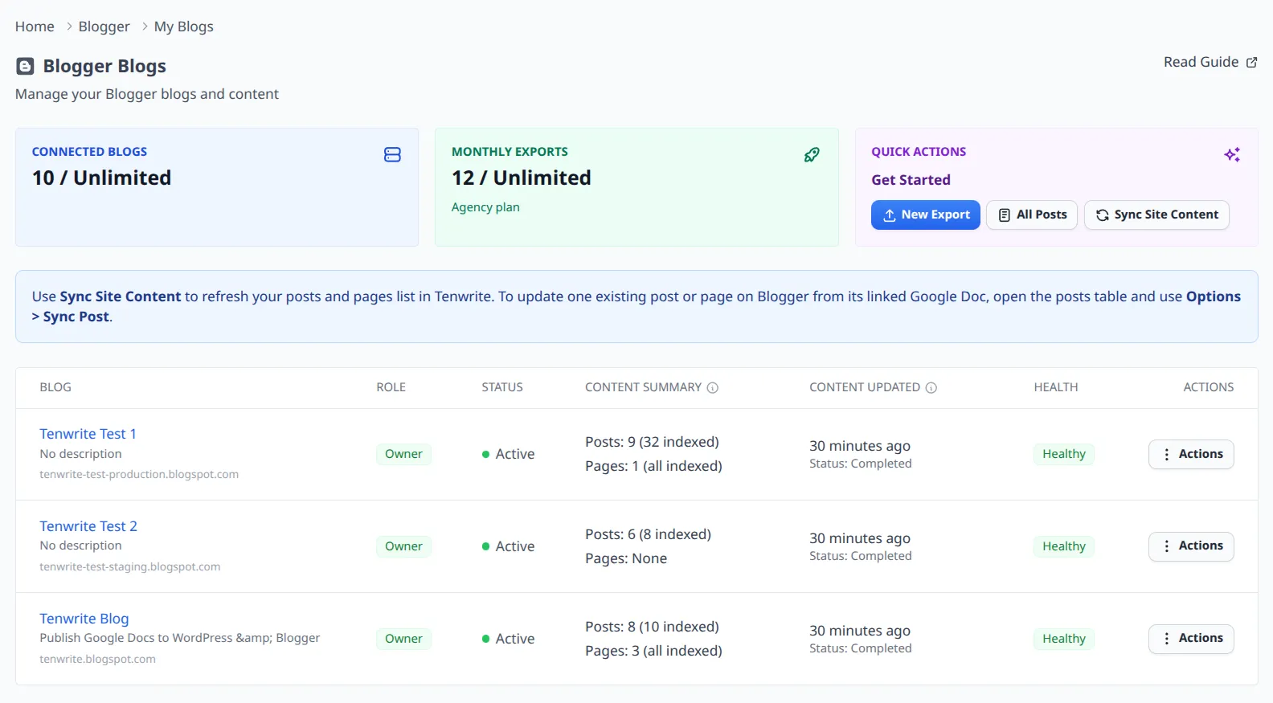Click the Sync Site Content button
This screenshot has width=1273, height=703.
[x=1156, y=215]
